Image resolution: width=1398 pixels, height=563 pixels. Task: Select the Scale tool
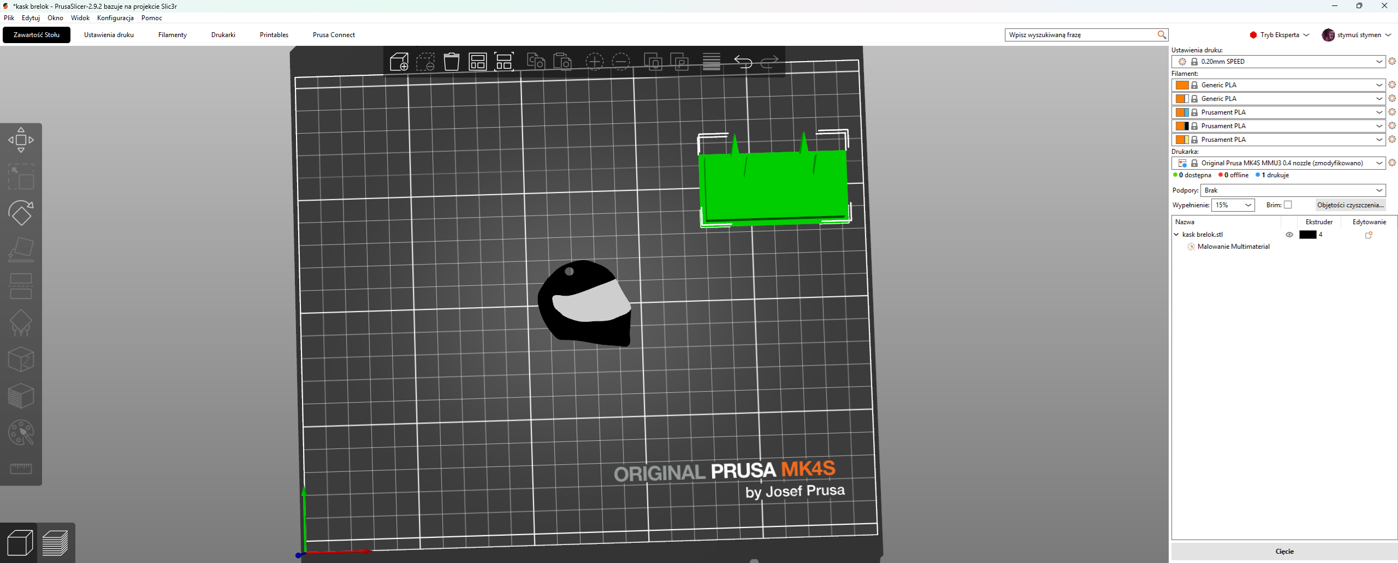click(21, 177)
